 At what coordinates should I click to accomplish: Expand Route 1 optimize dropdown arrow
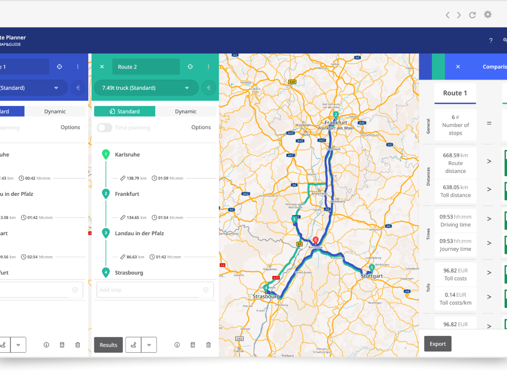[x=18, y=345]
